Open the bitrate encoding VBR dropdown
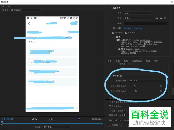174x130 pixels. tap(147, 81)
